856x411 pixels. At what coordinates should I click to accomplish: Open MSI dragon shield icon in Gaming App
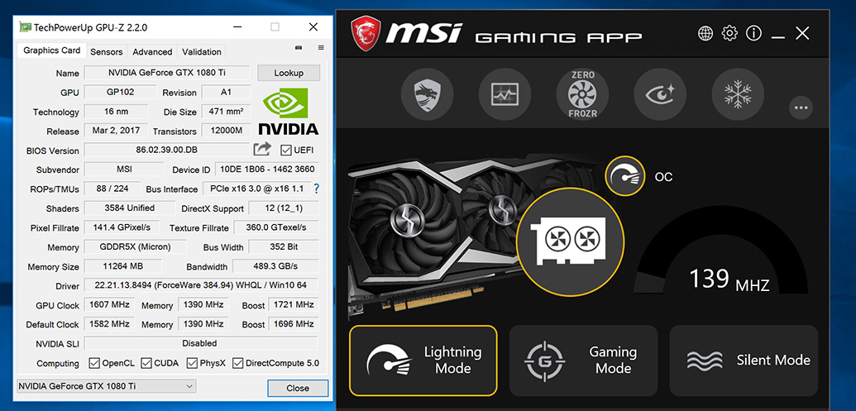[x=427, y=94]
